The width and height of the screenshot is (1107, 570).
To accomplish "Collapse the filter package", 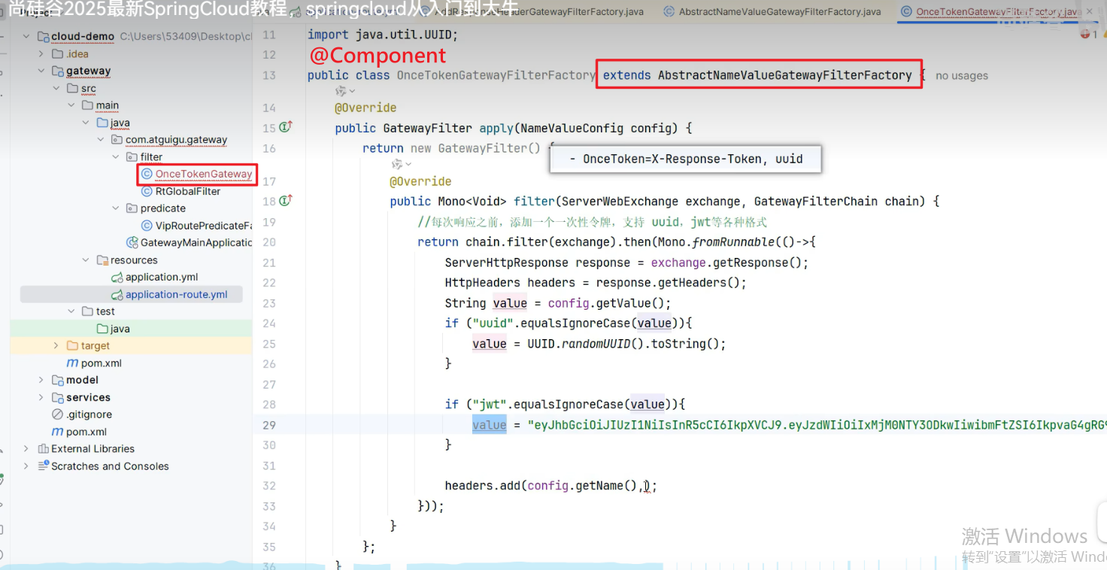I will [115, 157].
